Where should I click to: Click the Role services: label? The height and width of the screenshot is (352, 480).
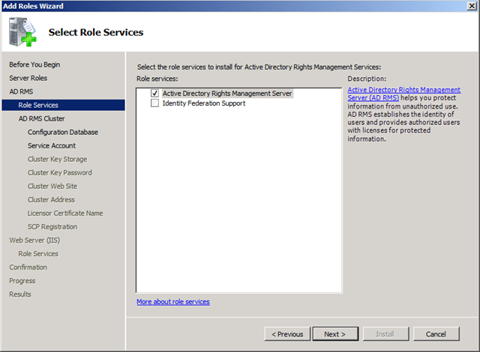click(157, 79)
